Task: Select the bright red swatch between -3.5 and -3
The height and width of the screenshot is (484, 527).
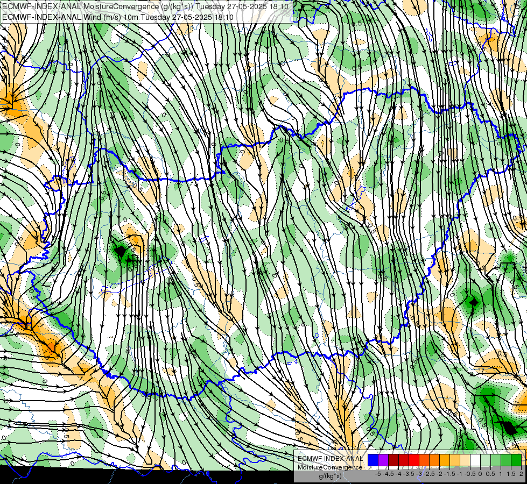Action: (x=414, y=460)
